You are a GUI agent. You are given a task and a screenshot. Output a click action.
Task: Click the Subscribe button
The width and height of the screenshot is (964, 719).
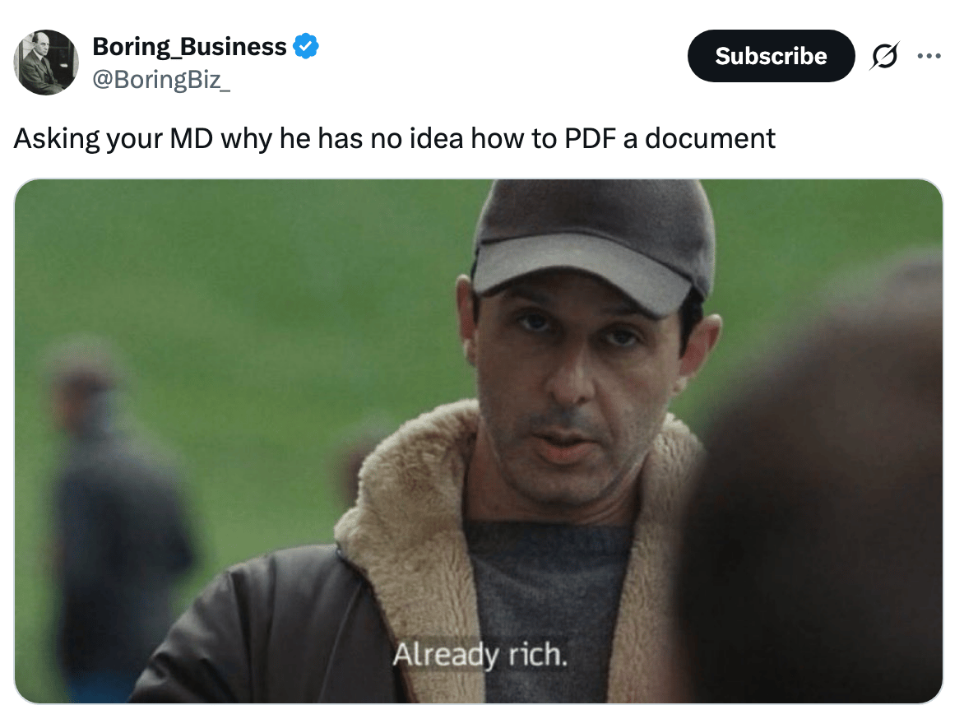pyautogui.click(x=771, y=56)
